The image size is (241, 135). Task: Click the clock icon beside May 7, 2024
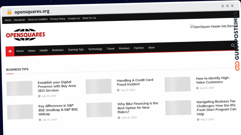[198, 120]
